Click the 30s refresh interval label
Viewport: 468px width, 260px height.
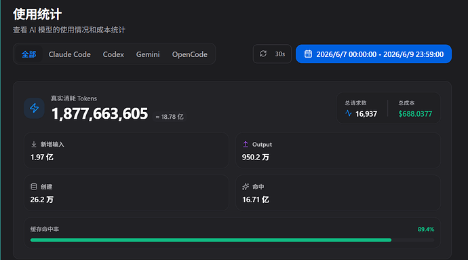(279, 54)
